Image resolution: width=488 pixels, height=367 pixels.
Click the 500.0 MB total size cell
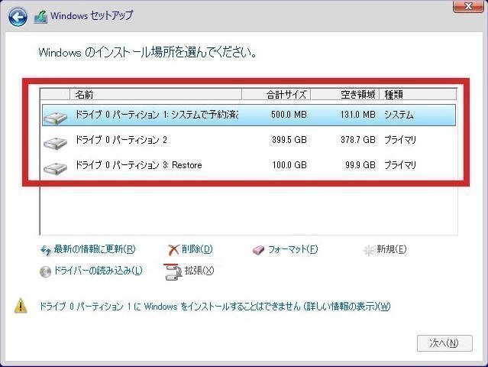[x=289, y=115]
